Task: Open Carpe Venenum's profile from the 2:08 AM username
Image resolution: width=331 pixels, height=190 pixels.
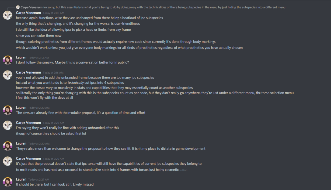Action: 28,13
